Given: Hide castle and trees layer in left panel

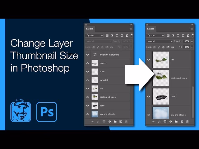Looking at the screenshot, I should pyautogui.click(x=88, y=97).
